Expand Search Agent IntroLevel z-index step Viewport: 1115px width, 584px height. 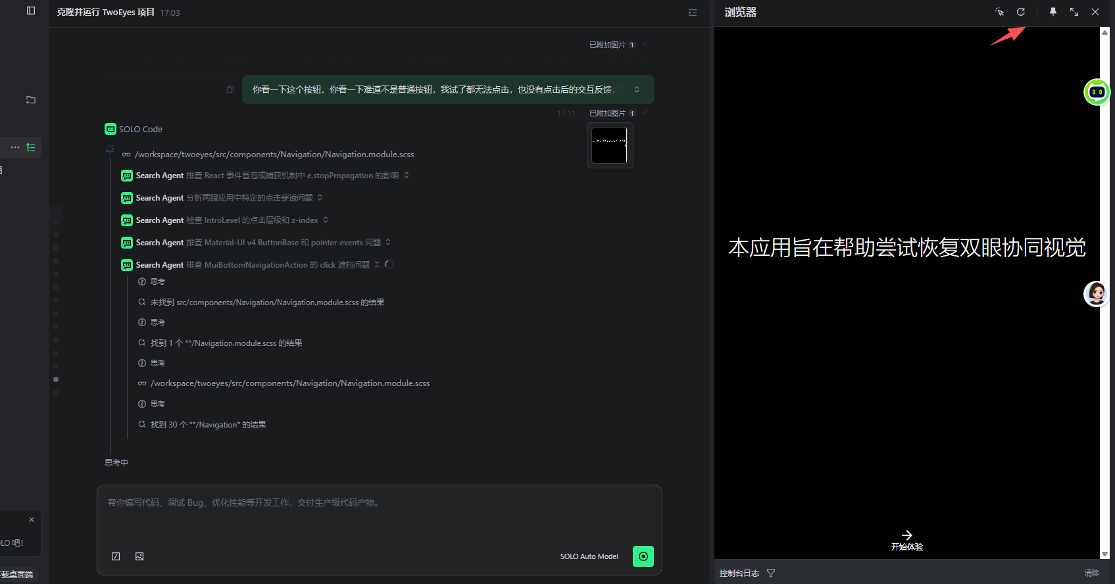[326, 220]
